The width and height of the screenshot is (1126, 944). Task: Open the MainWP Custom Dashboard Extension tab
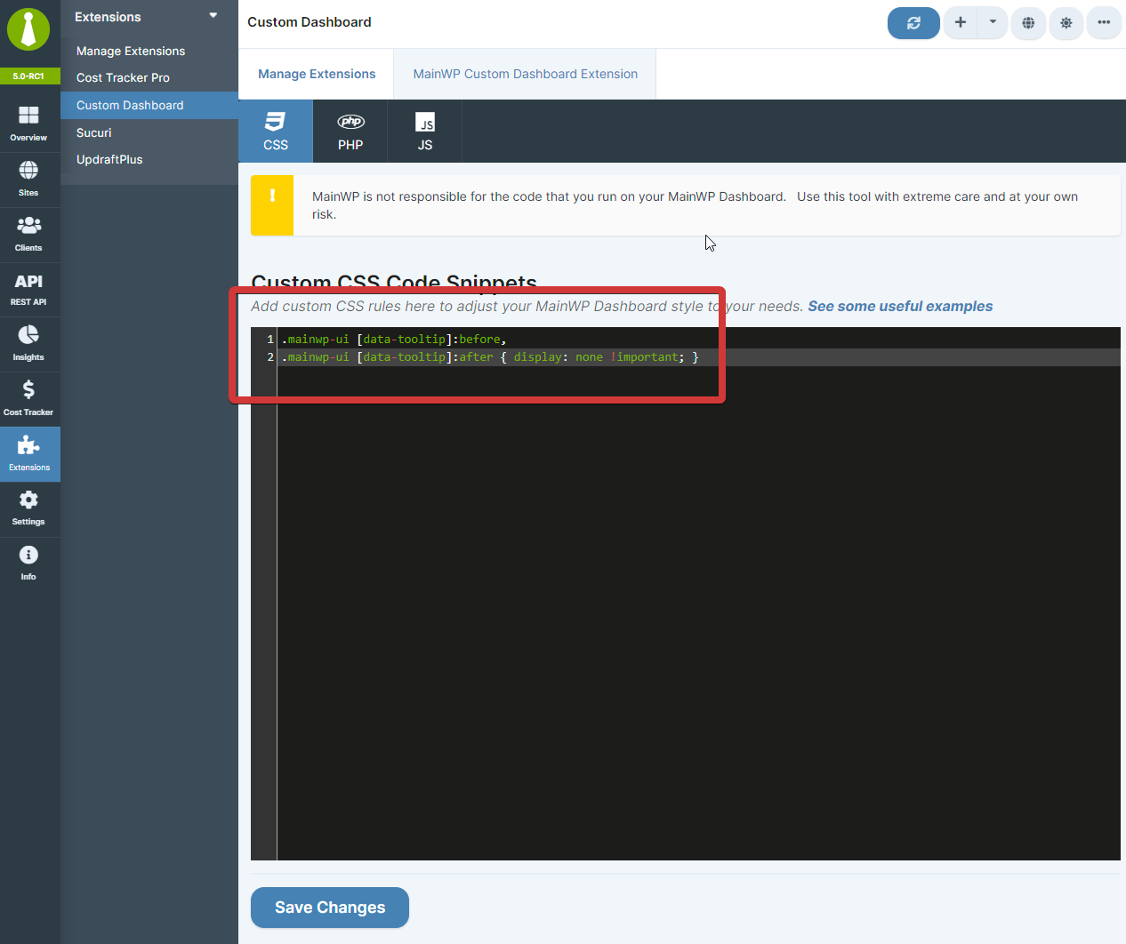[524, 74]
